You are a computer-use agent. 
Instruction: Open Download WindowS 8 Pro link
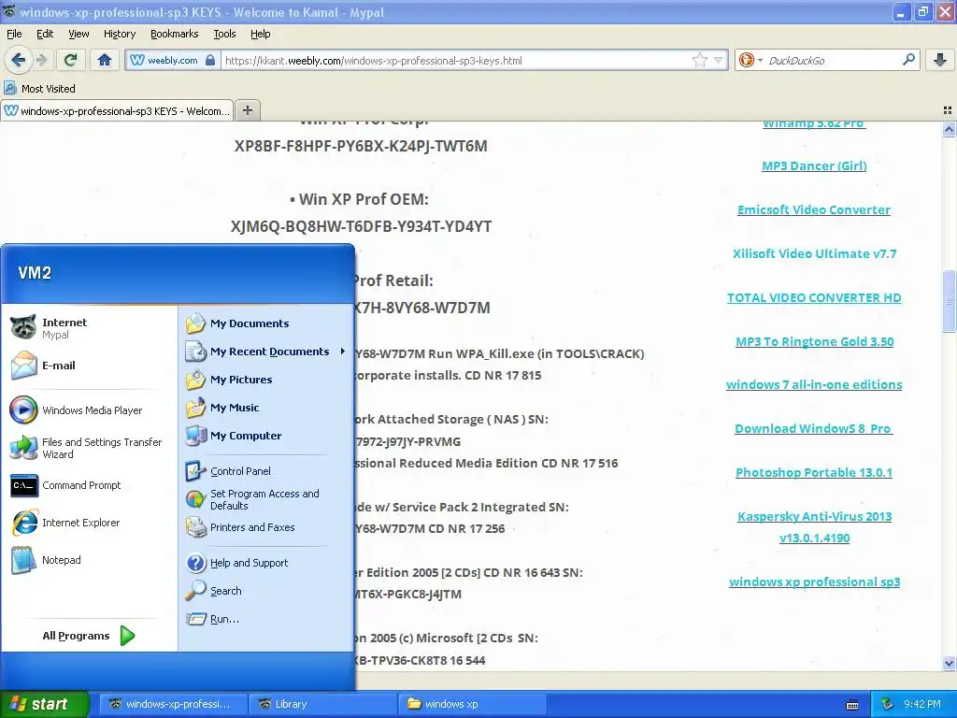click(814, 428)
